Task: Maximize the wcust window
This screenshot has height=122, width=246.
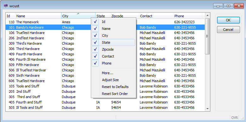Action: pyautogui.click(x=228, y=6)
